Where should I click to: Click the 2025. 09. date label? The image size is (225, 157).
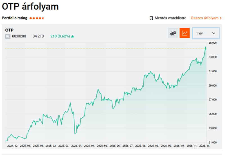point(166,146)
